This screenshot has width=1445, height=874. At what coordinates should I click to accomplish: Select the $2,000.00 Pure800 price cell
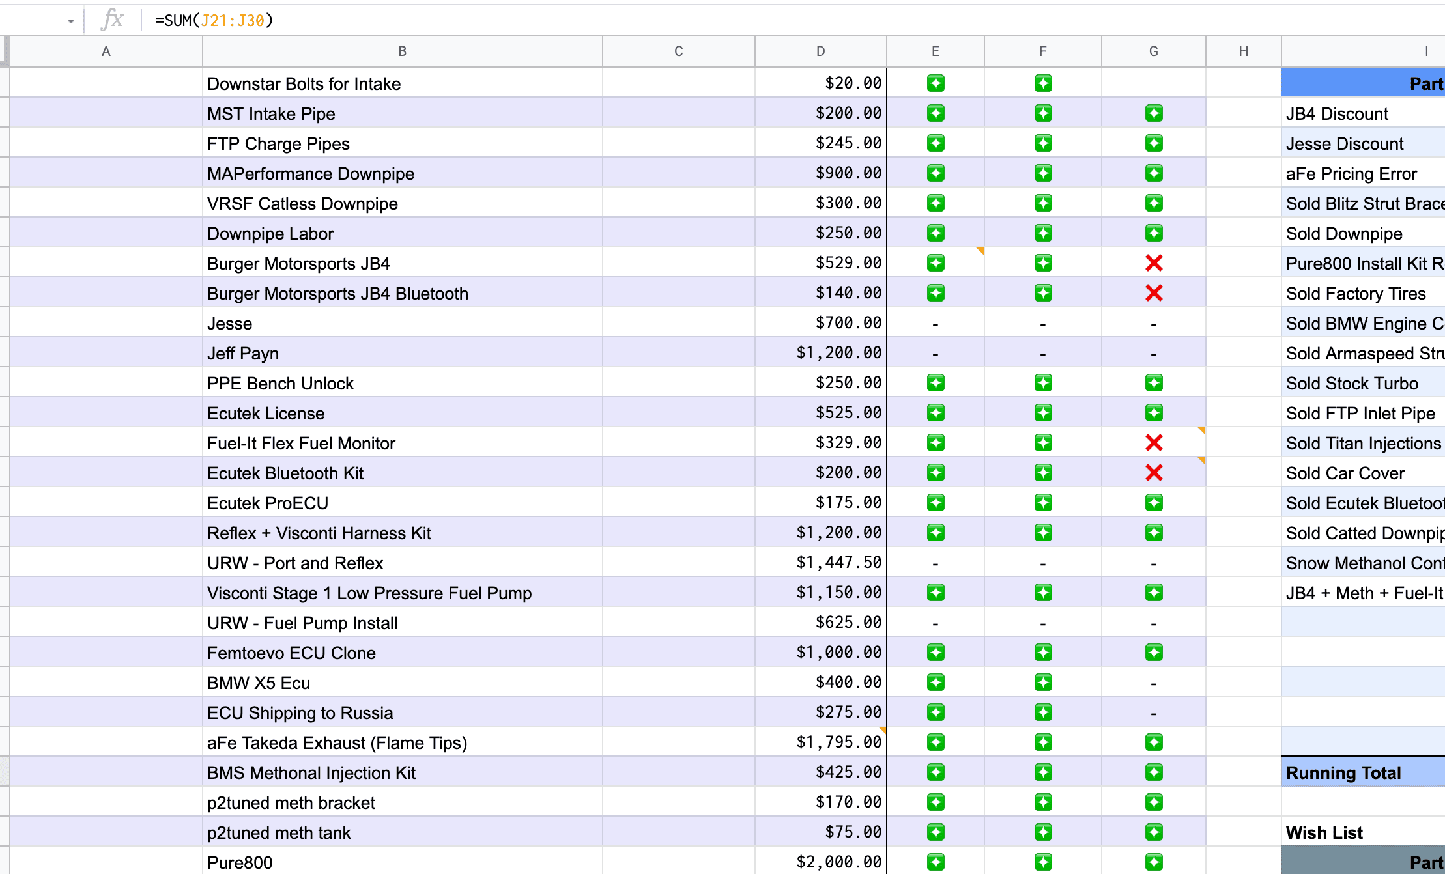(821, 861)
